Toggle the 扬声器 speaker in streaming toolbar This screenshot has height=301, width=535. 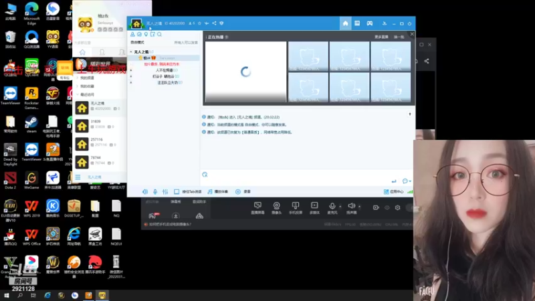(x=352, y=208)
